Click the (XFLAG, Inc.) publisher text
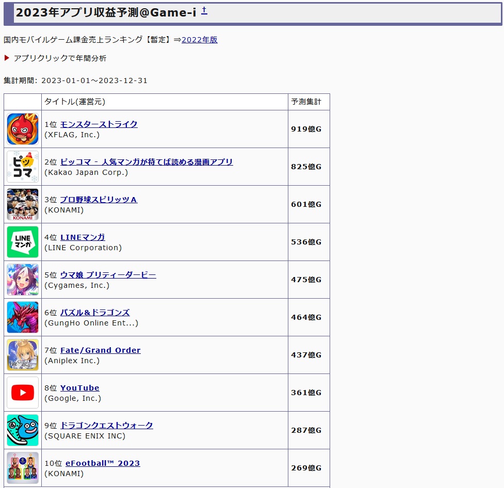The height and width of the screenshot is (488, 504). [72, 135]
